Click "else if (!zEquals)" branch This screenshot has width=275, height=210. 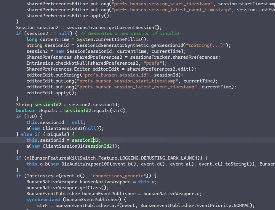click(x=45, y=134)
